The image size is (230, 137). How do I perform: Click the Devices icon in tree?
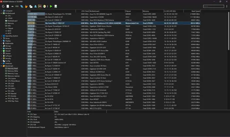4,53
